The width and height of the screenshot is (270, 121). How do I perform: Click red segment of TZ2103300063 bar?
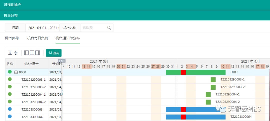[x=183, y=109]
